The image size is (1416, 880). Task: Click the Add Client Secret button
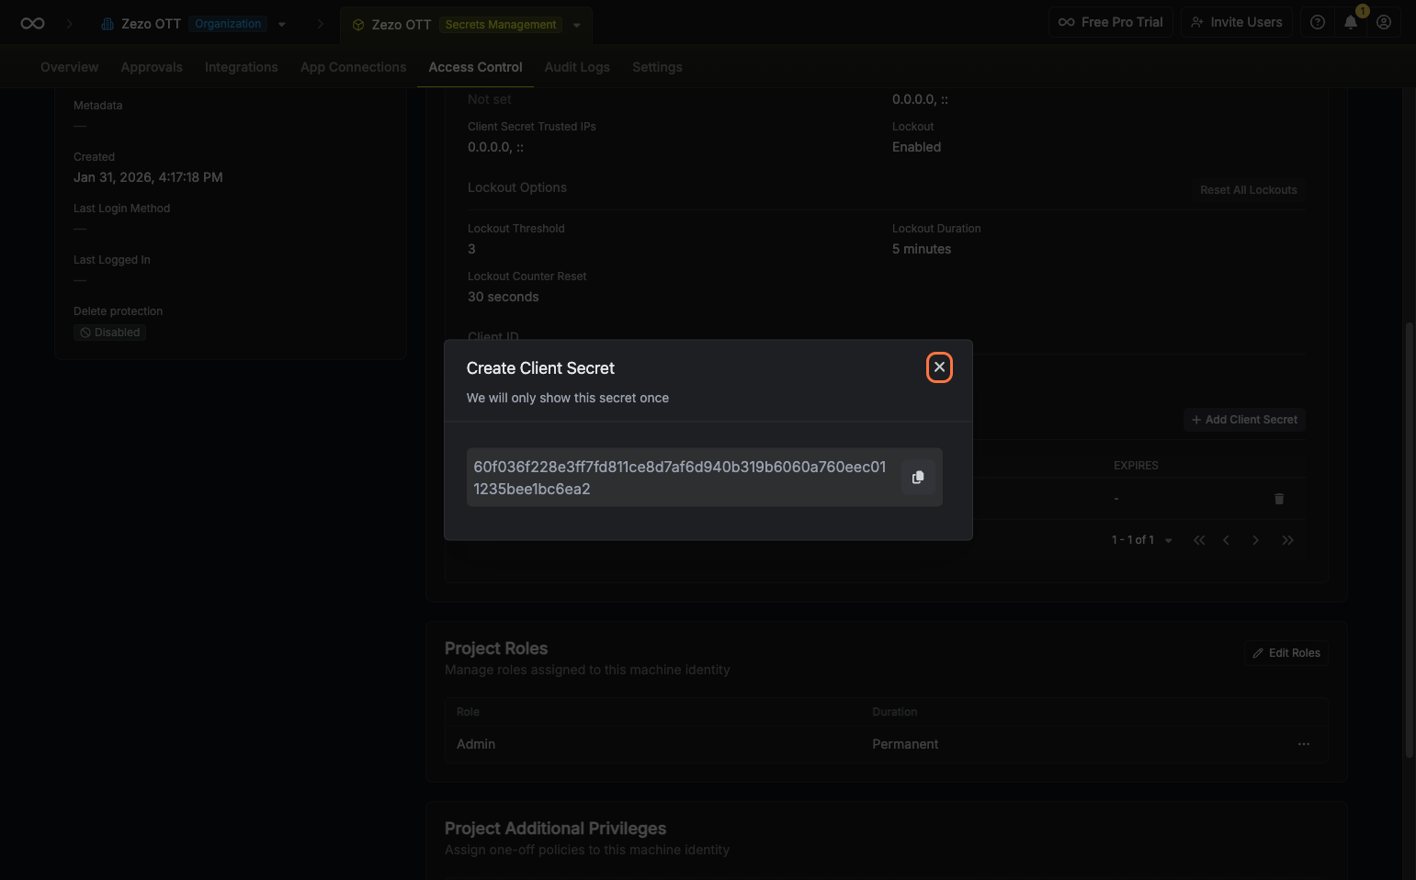(1244, 420)
